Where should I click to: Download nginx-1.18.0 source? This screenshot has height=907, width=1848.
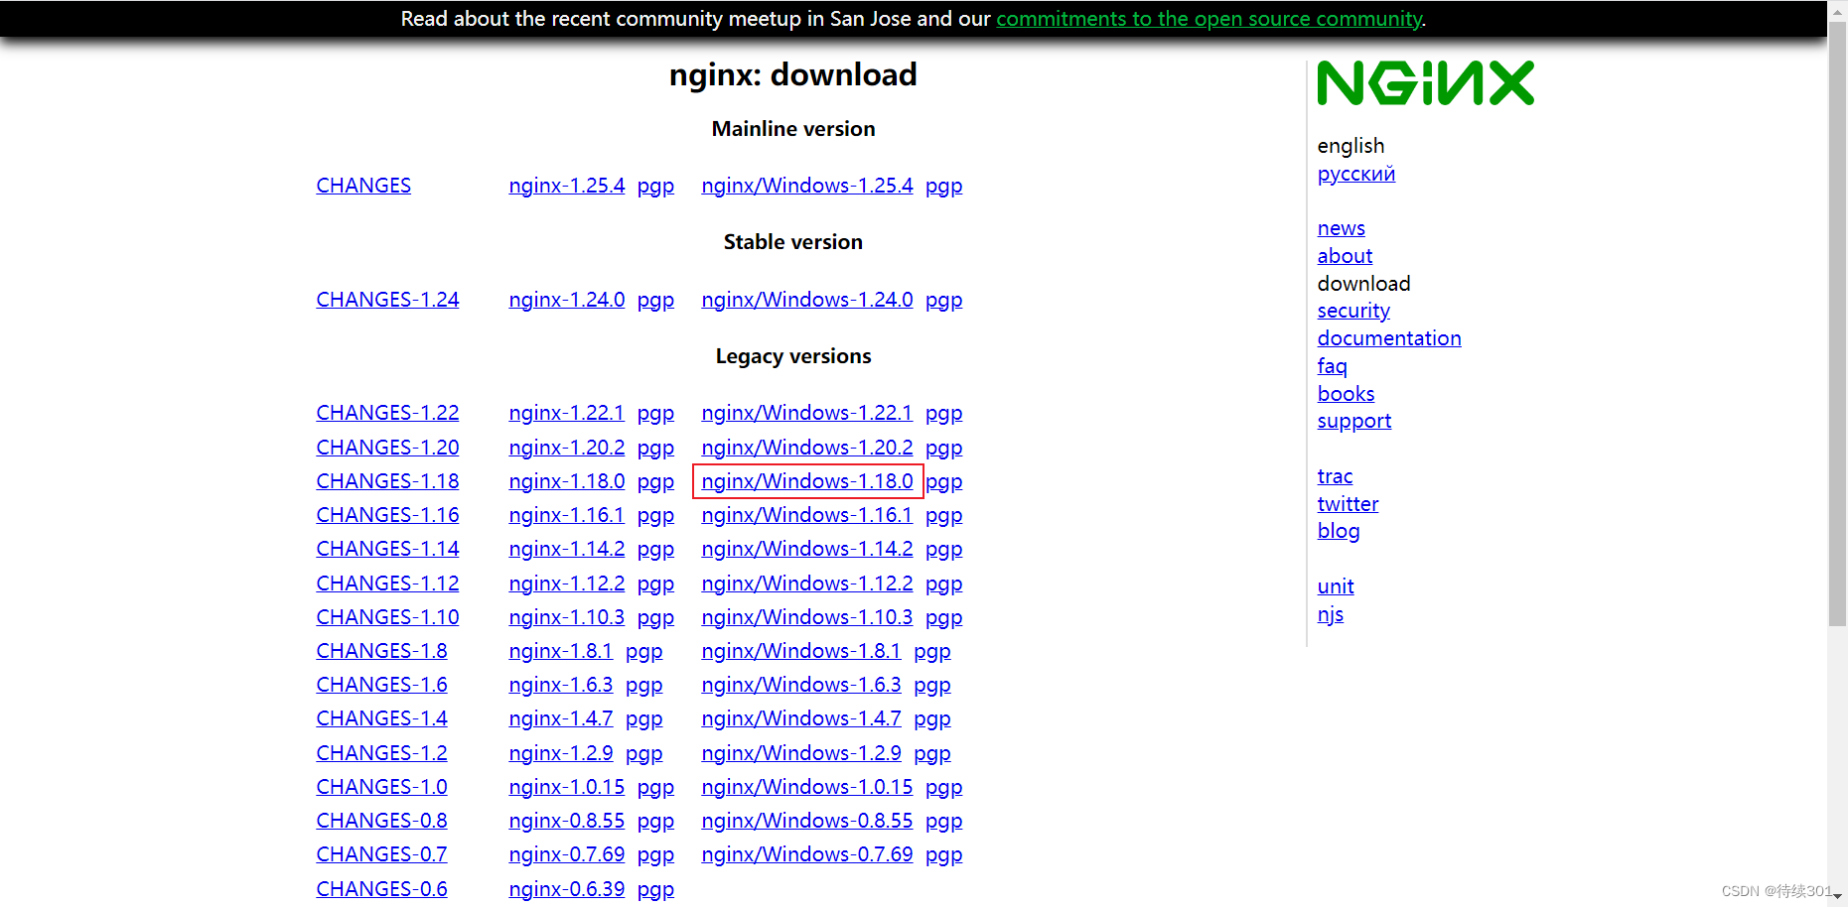[x=567, y=481]
